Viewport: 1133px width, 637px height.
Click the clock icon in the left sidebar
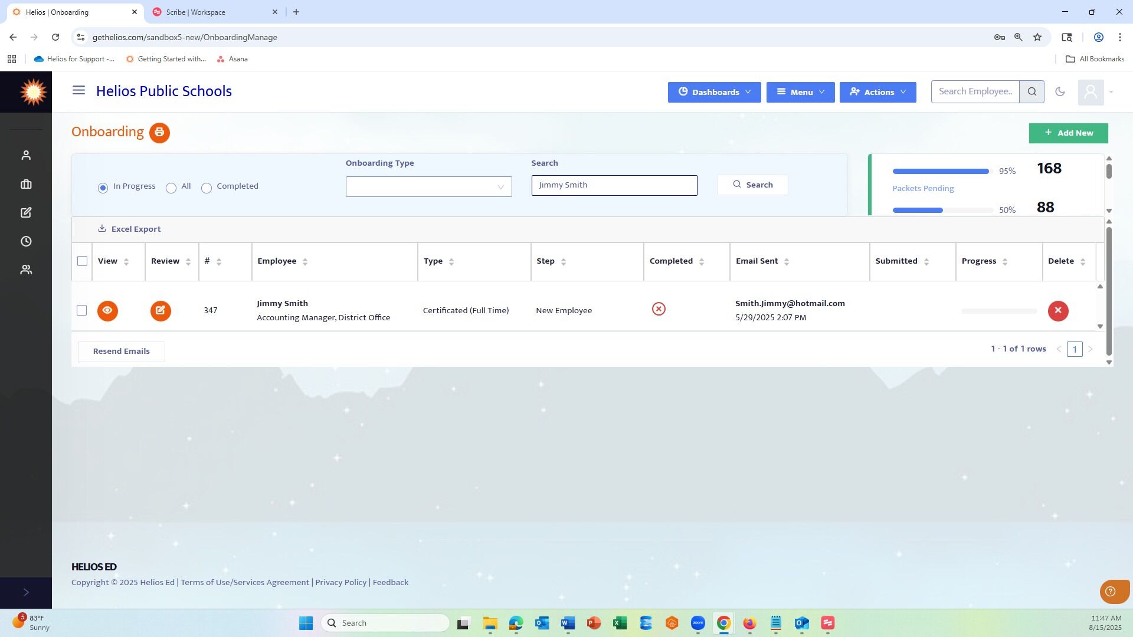(x=26, y=241)
